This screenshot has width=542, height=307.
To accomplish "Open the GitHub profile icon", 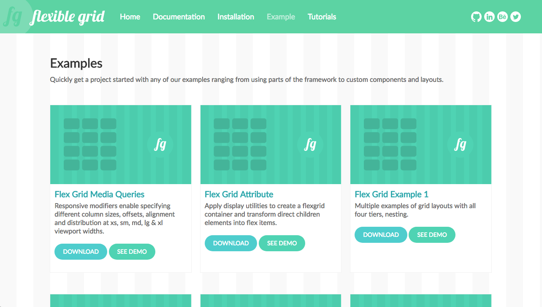I will (x=476, y=16).
